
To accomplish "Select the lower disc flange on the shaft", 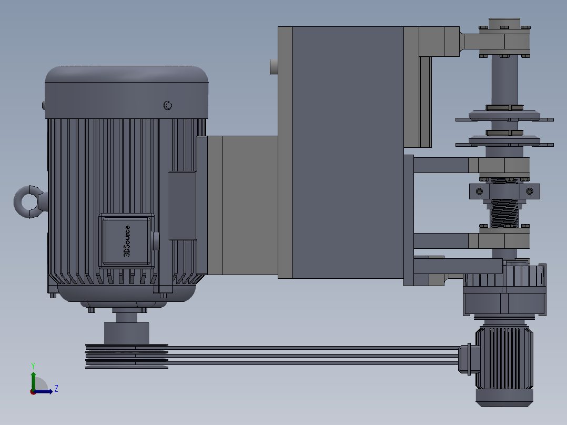I will click(504, 142).
